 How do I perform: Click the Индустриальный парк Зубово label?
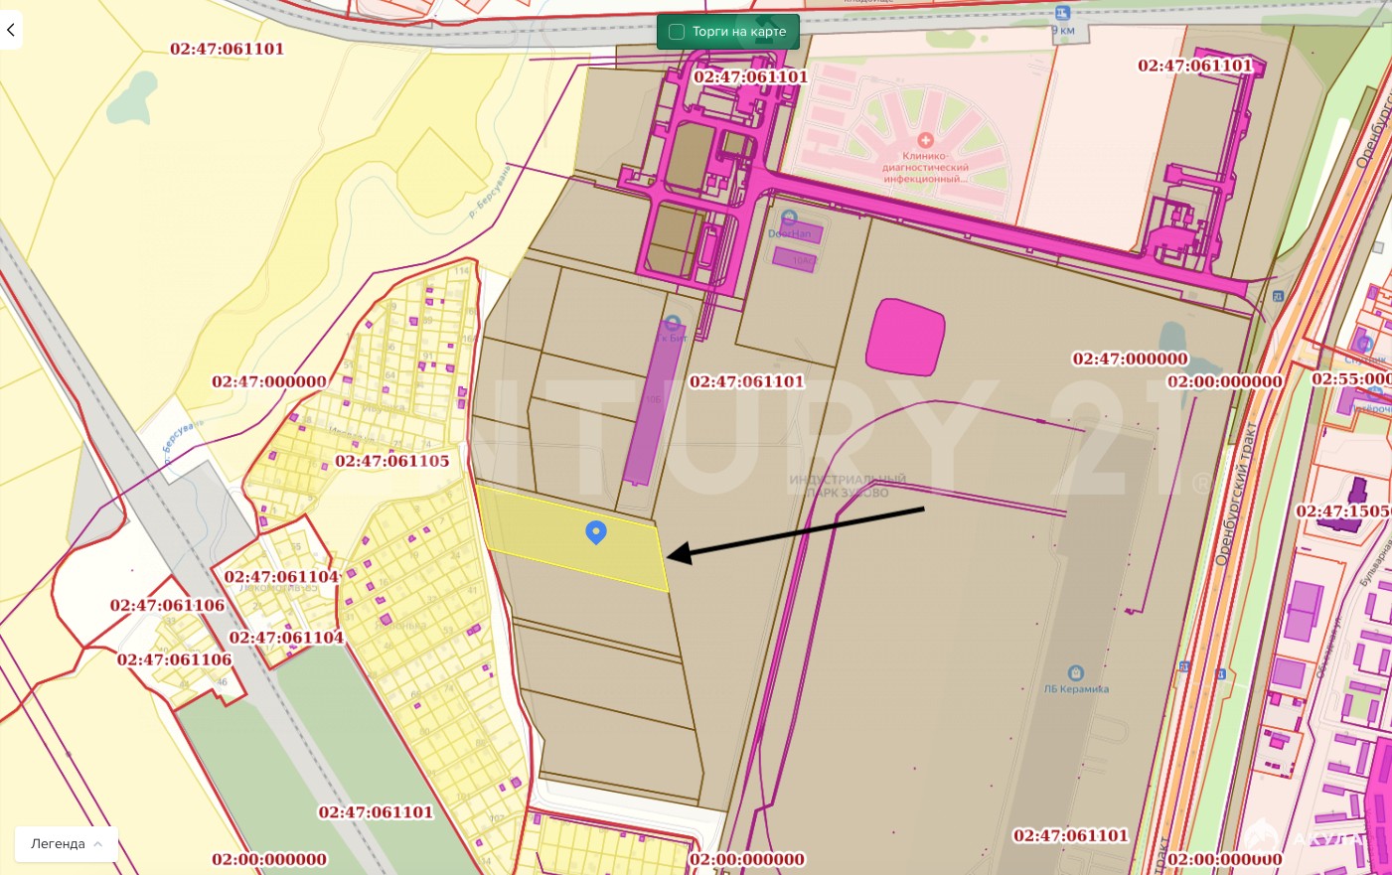click(x=847, y=486)
